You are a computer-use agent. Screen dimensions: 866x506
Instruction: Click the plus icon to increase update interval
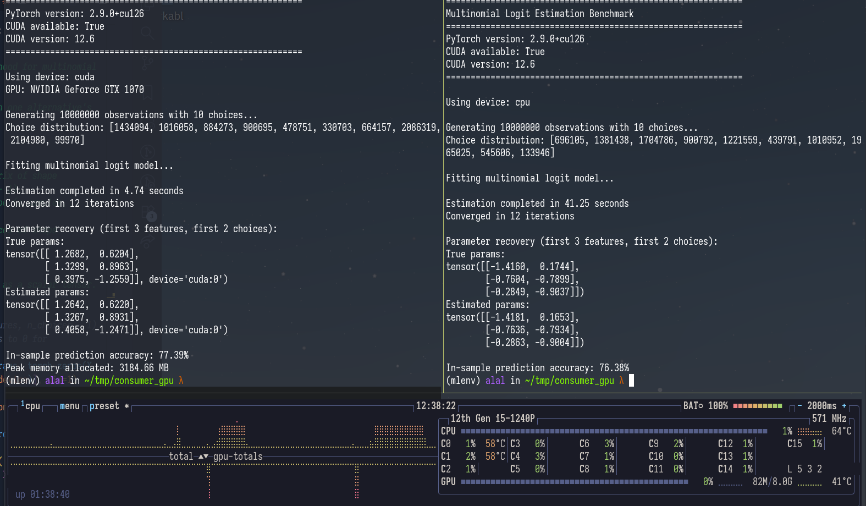844,406
